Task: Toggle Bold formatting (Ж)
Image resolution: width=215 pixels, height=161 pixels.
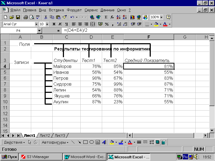Action: (54, 24)
